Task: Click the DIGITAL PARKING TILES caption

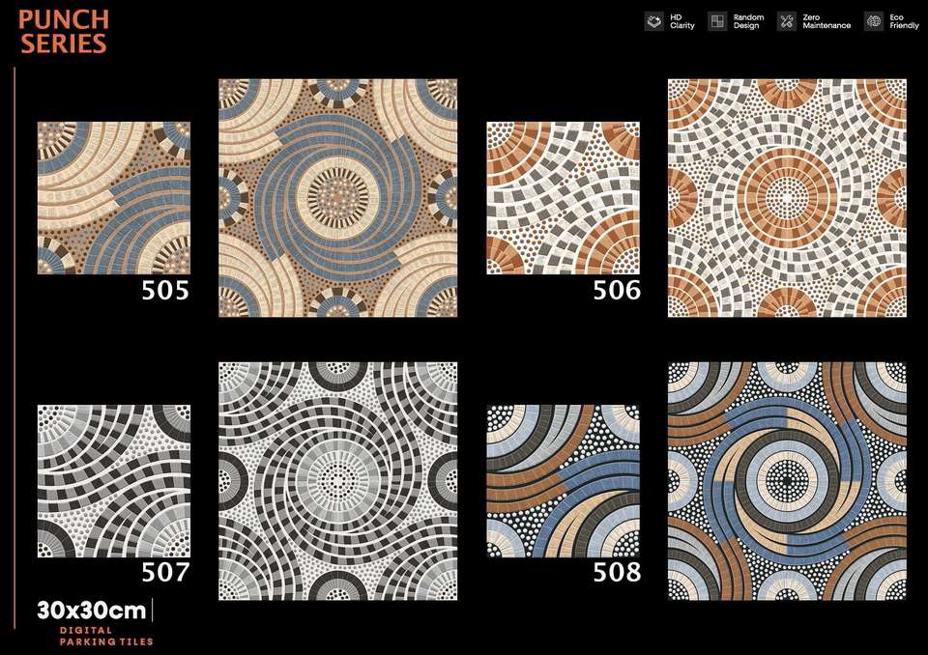Action: tap(106, 636)
